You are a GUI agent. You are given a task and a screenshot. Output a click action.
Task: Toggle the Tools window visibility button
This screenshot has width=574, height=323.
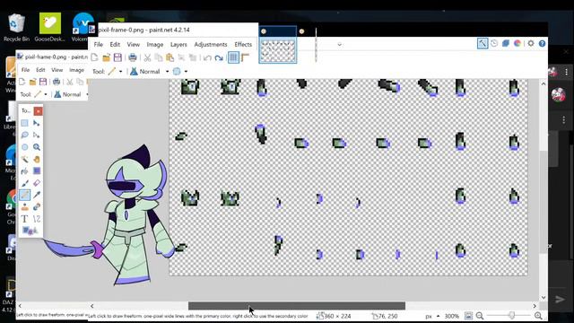pyautogui.click(x=483, y=44)
